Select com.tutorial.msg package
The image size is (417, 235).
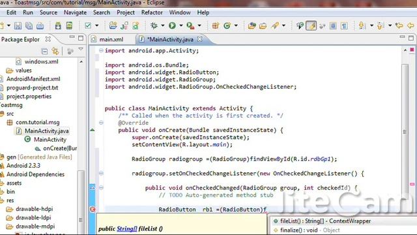tap(38, 122)
